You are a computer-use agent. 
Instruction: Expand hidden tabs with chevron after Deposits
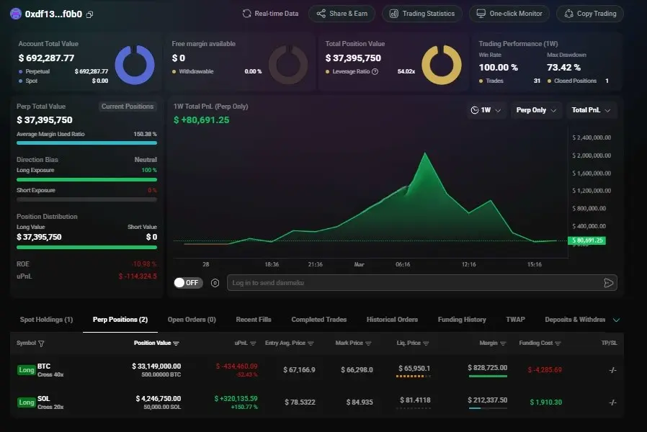point(616,320)
